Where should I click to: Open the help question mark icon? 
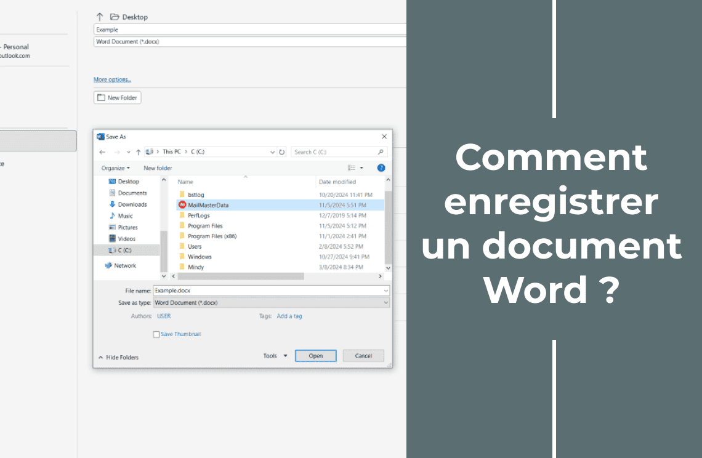click(381, 168)
